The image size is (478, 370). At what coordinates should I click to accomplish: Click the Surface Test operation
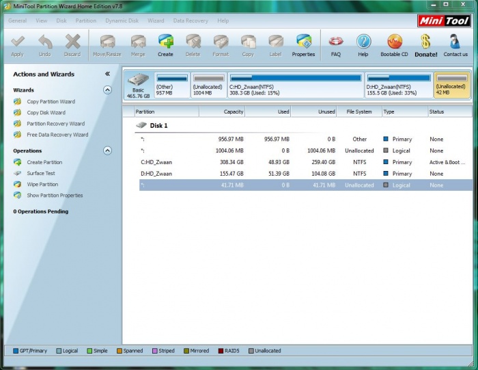[x=41, y=174]
